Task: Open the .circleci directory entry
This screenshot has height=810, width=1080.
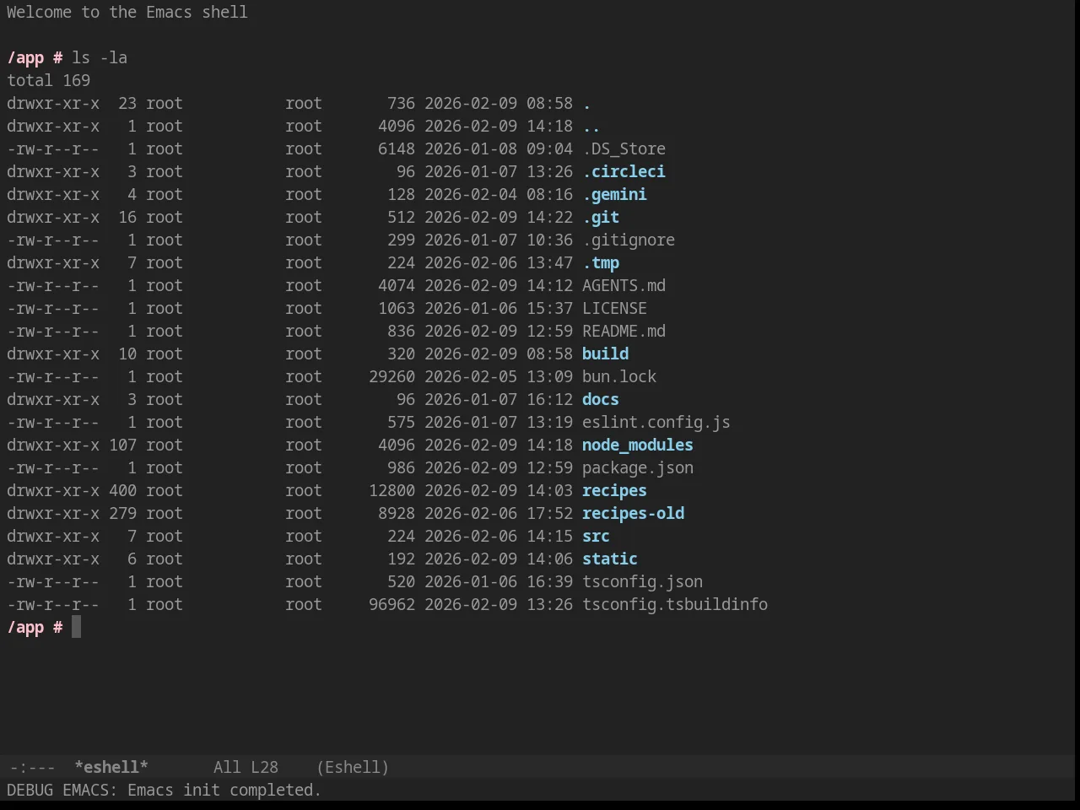Action: (x=624, y=171)
